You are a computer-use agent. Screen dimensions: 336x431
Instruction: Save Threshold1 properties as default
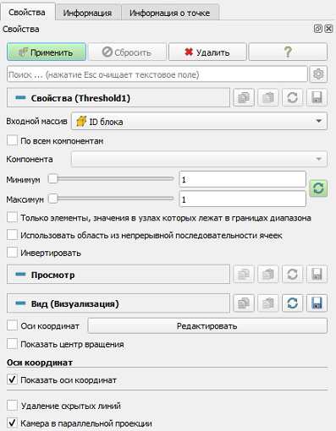(x=317, y=98)
